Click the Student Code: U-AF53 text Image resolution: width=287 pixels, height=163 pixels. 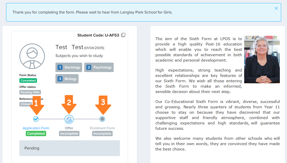tap(98, 35)
